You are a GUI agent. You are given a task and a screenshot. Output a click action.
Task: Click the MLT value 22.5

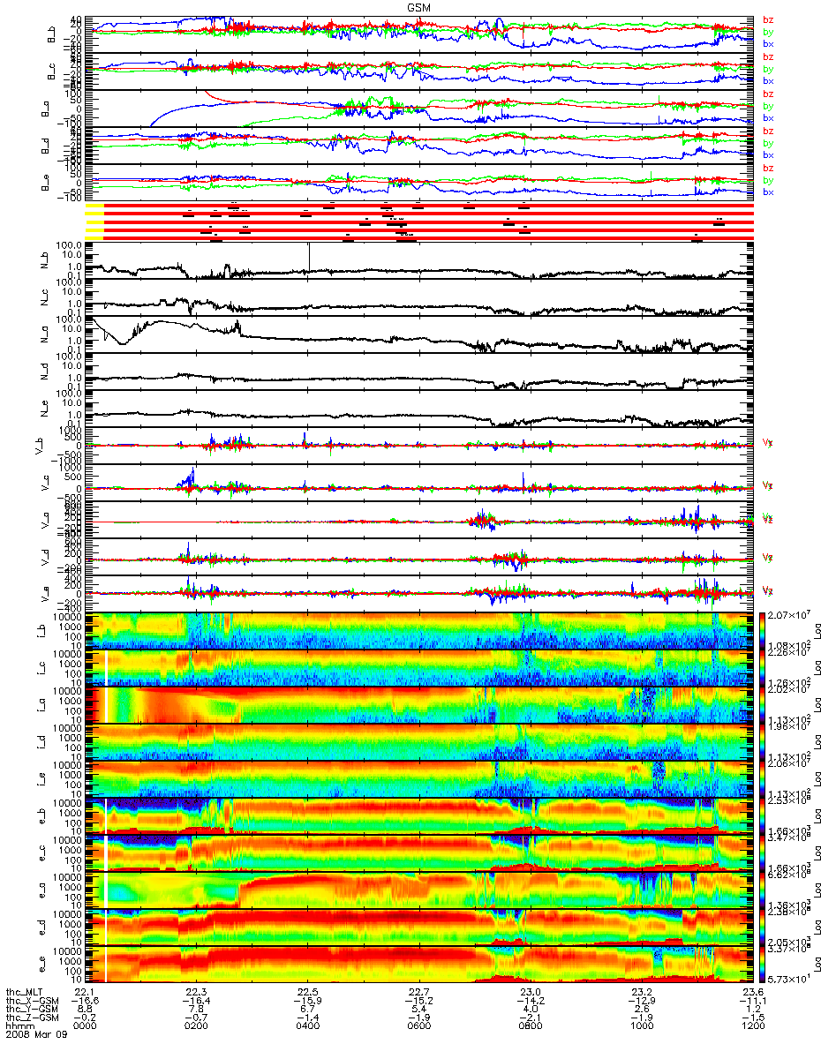coord(307,993)
